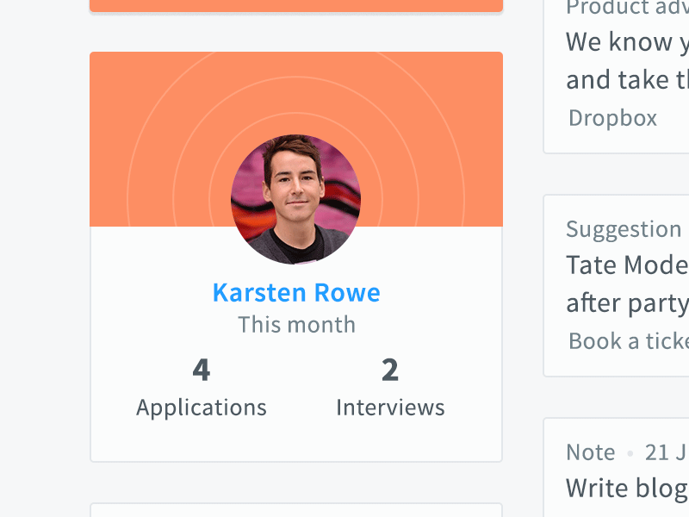This screenshot has width=689, height=517.
Task: Click the This month label
Action: click(x=296, y=325)
